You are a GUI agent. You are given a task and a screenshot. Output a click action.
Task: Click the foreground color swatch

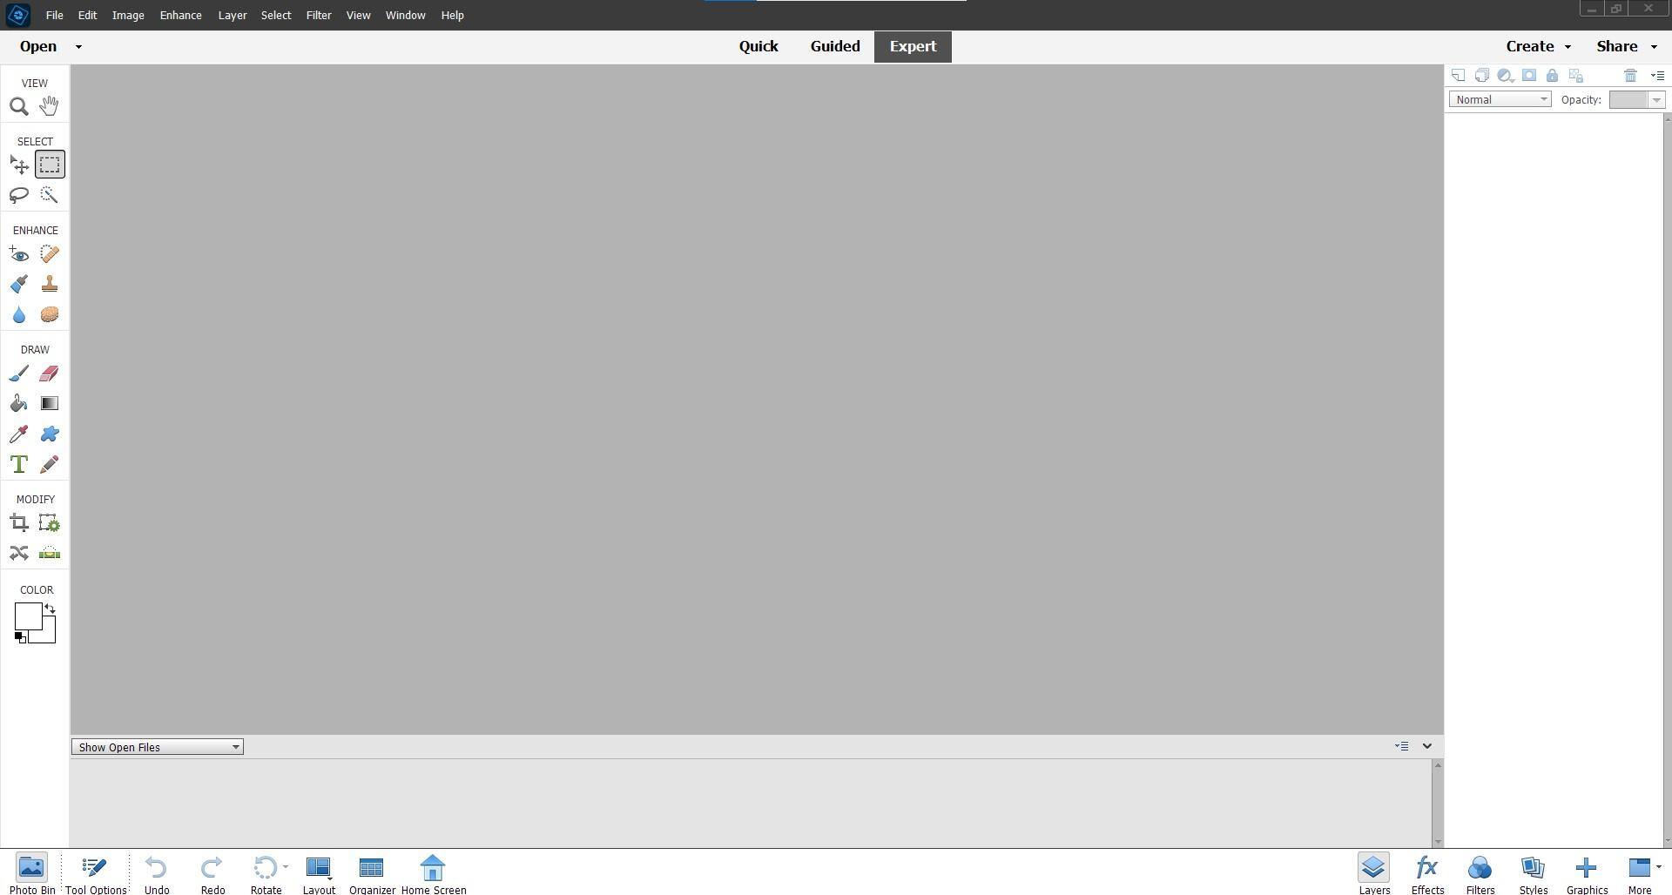[x=27, y=616]
